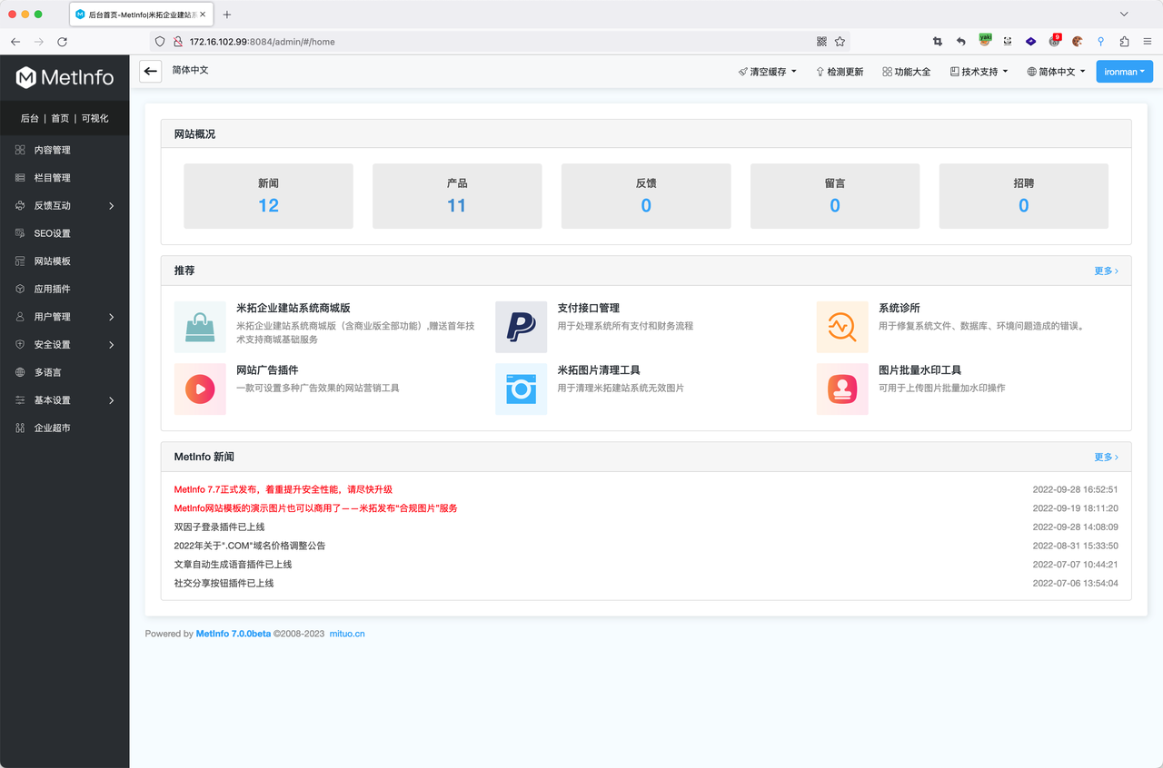This screenshot has width=1163, height=768.
Task: Open the browser hamburger menu
Action: [x=1148, y=42]
